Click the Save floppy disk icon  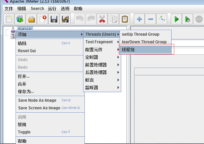pos(54,19)
